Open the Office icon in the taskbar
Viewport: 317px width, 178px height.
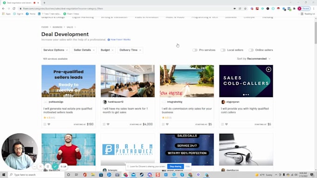tap(85, 175)
